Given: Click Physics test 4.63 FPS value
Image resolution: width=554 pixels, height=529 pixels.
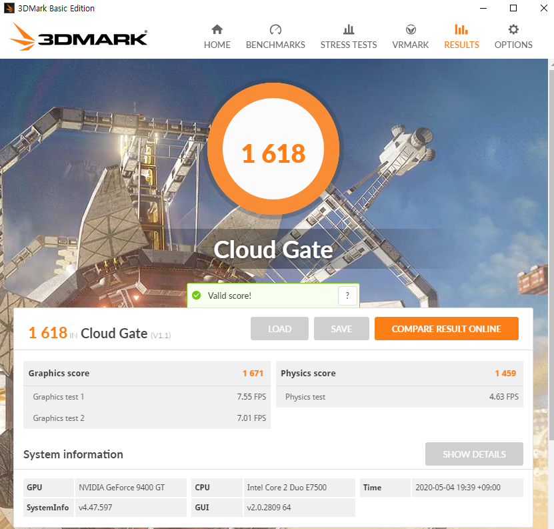Looking at the screenshot, I should point(504,397).
